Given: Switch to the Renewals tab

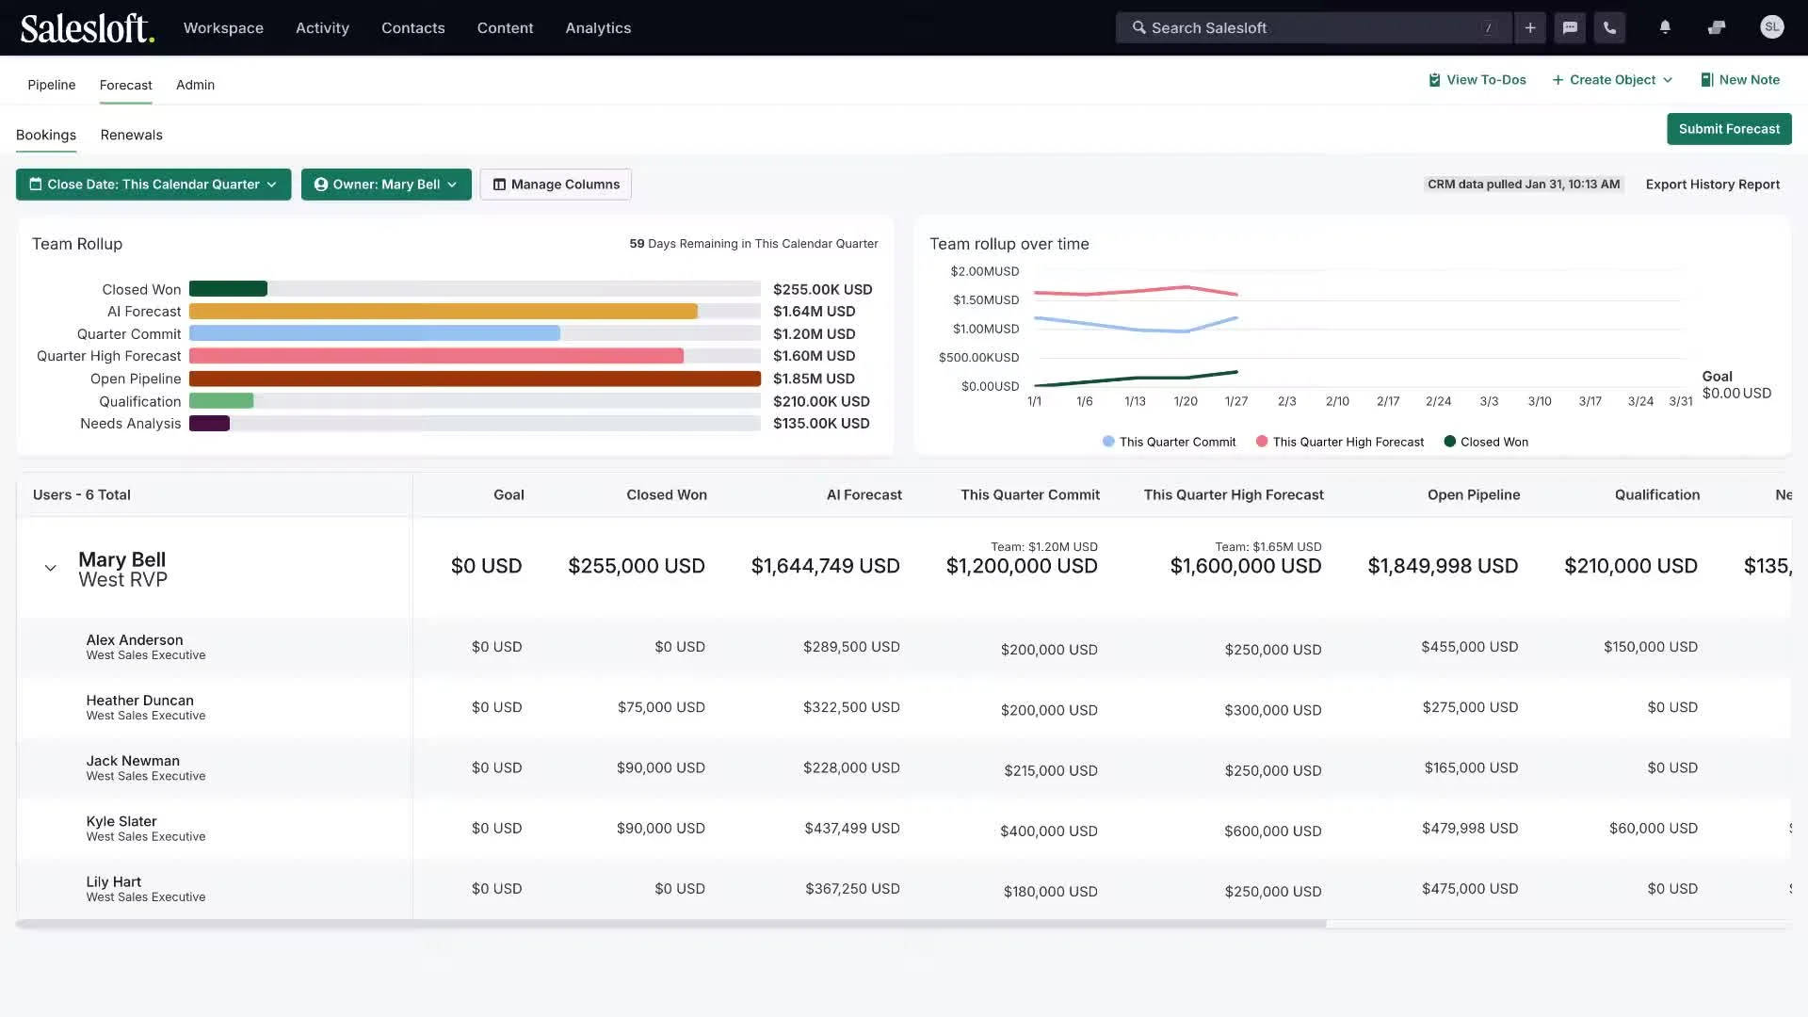Looking at the screenshot, I should pos(132,135).
